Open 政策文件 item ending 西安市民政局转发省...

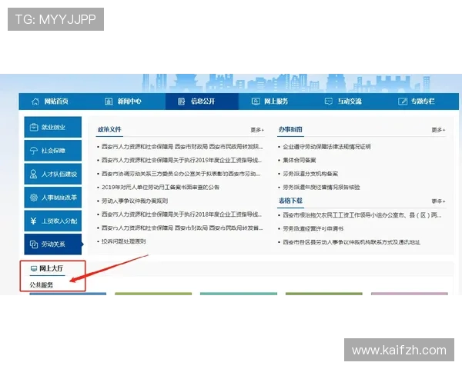click(182, 228)
